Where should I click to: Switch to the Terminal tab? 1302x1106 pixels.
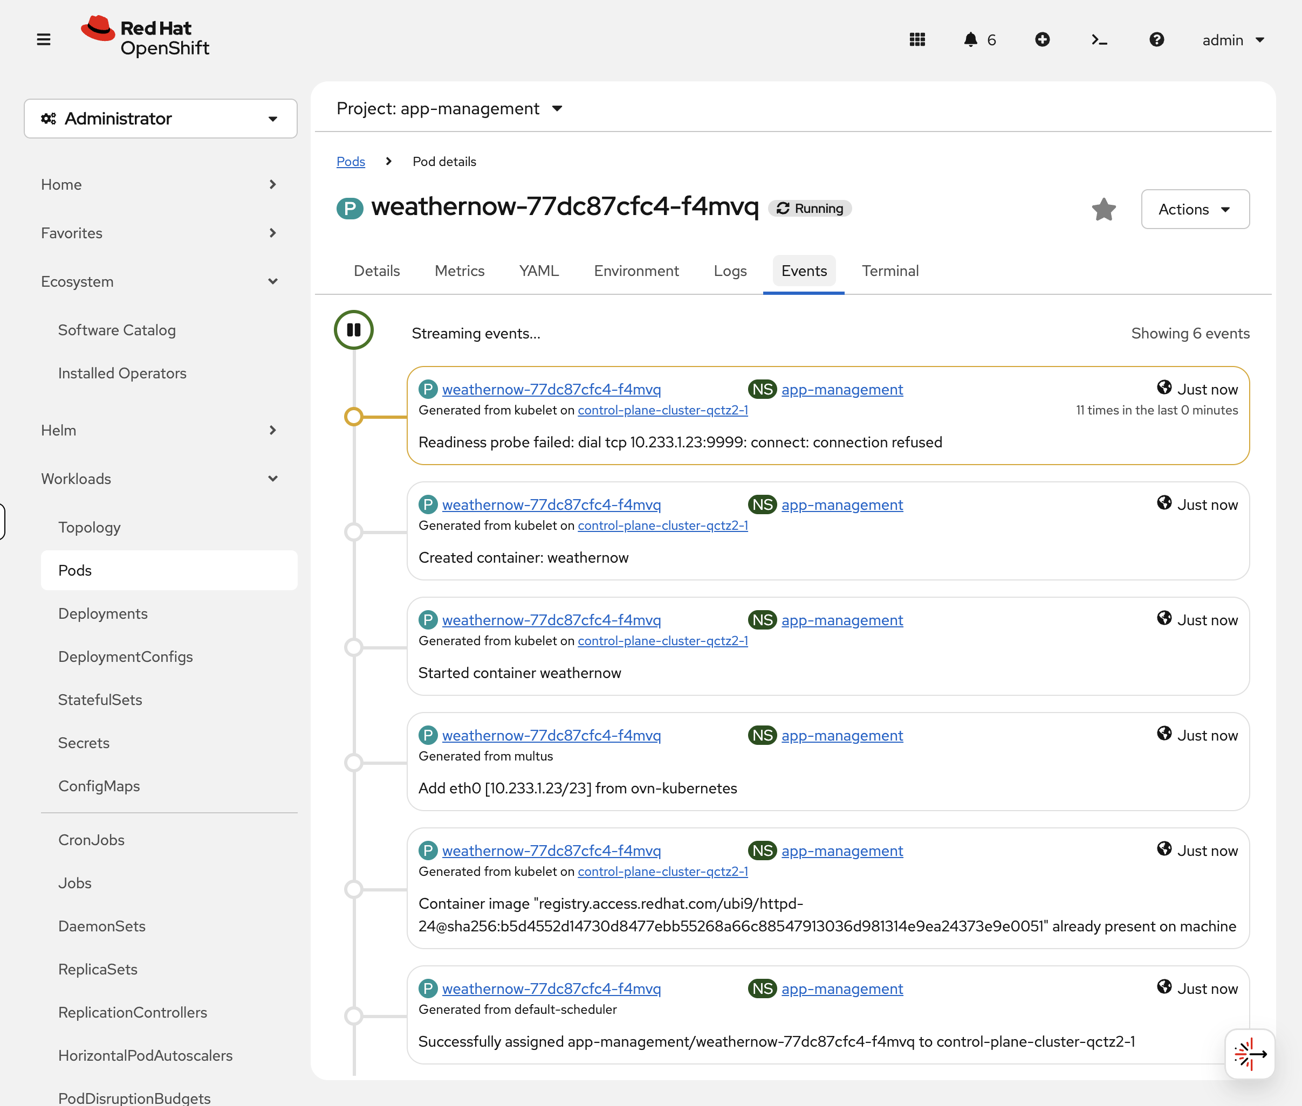[890, 271]
